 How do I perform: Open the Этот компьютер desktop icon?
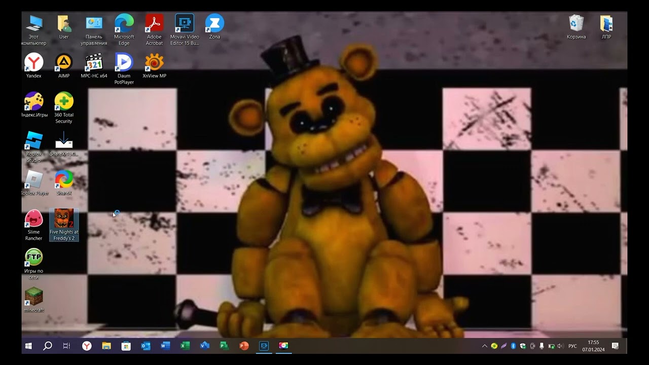pyautogui.click(x=33, y=30)
